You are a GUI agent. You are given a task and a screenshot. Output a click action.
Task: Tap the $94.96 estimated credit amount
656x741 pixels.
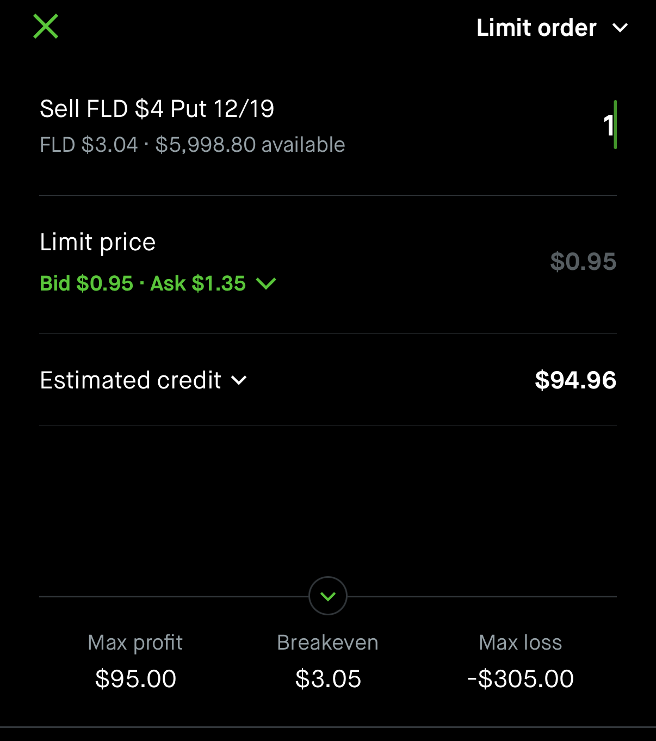click(x=575, y=380)
